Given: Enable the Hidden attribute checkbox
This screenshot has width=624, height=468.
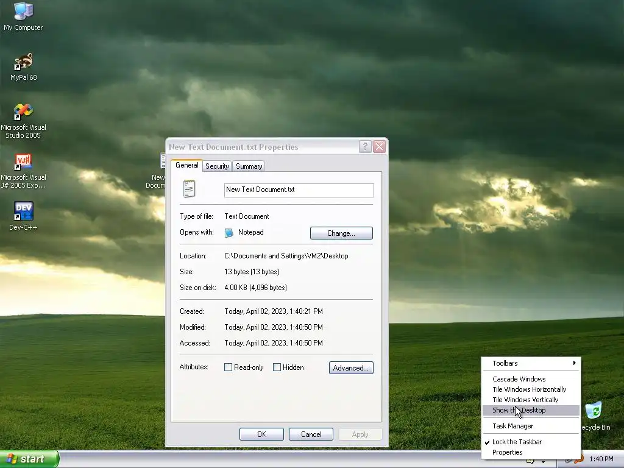Looking at the screenshot, I should pyautogui.click(x=277, y=367).
